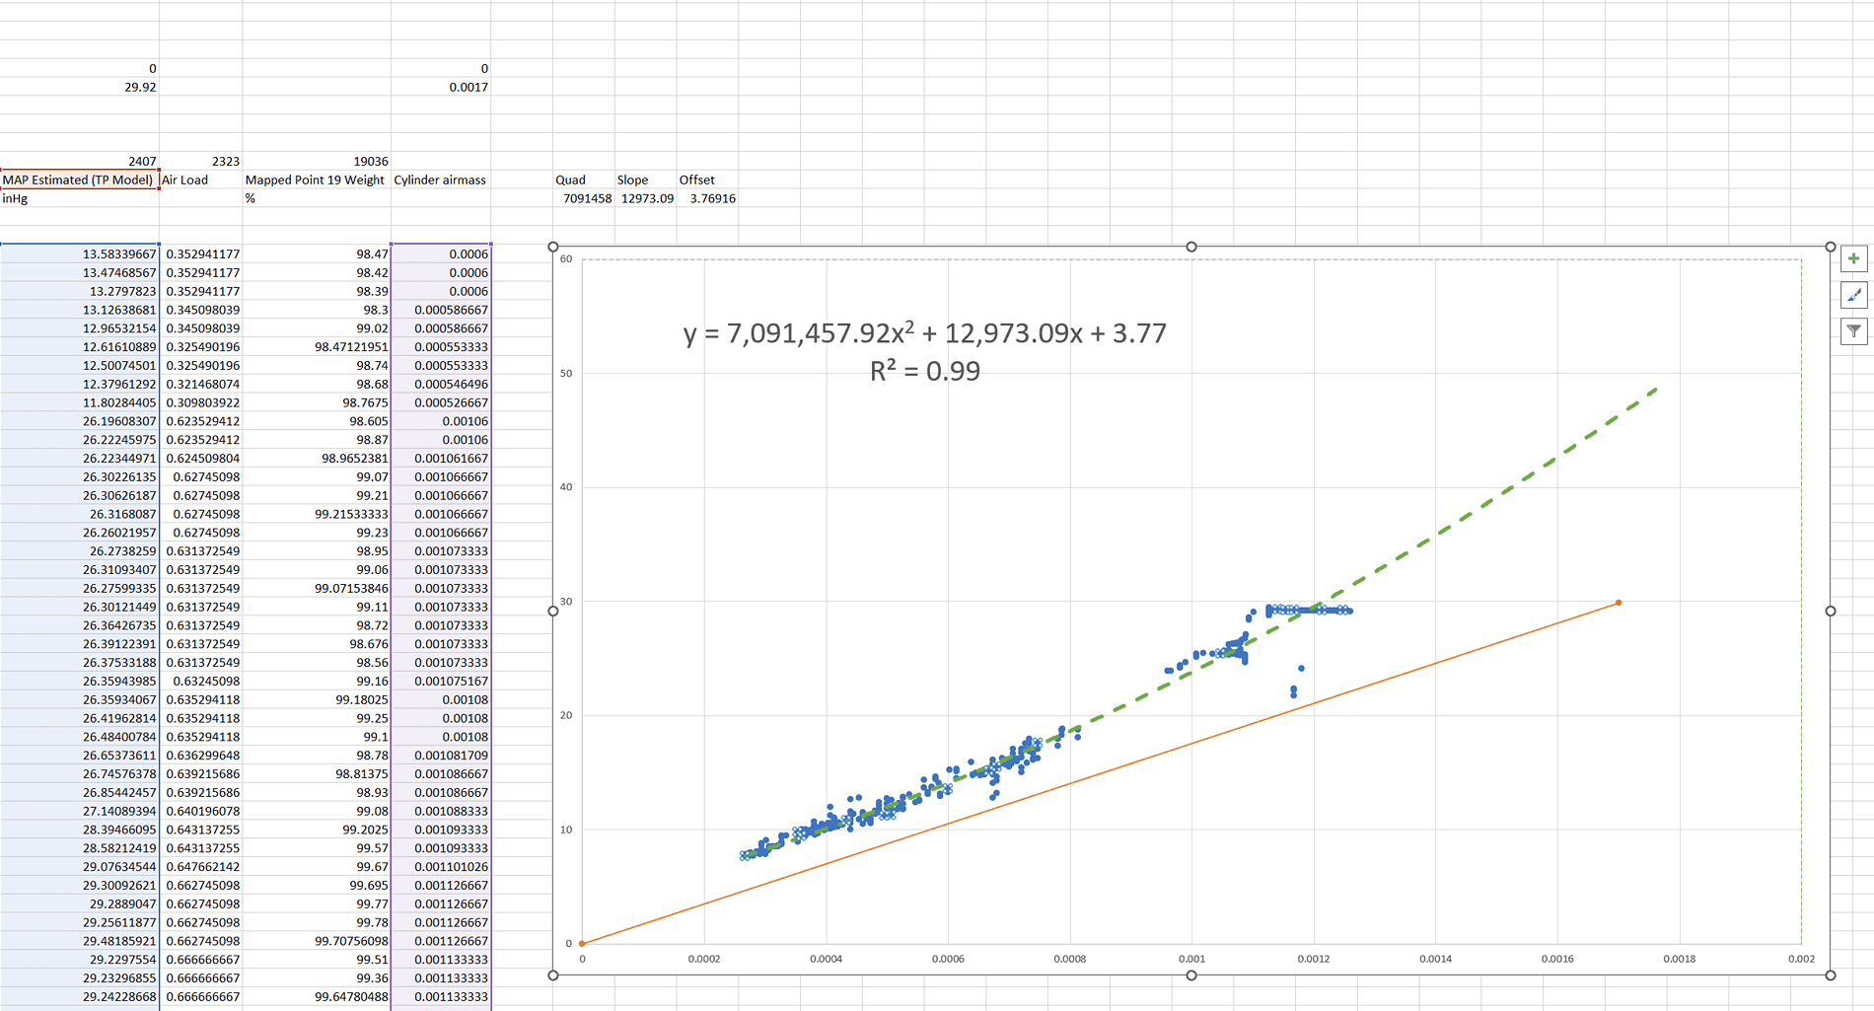This screenshot has height=1011, width=1874.
Task: Open the Chart Styles brush button
Action: tap(1854, 295)
